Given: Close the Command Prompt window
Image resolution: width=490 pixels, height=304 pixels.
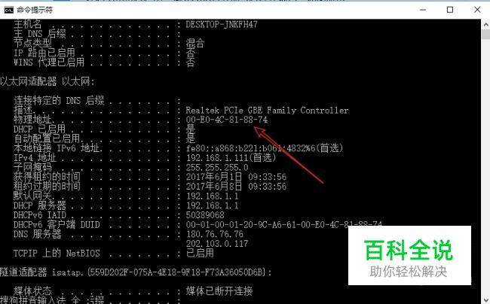Looking at the screenshot, I should (477, 10).
